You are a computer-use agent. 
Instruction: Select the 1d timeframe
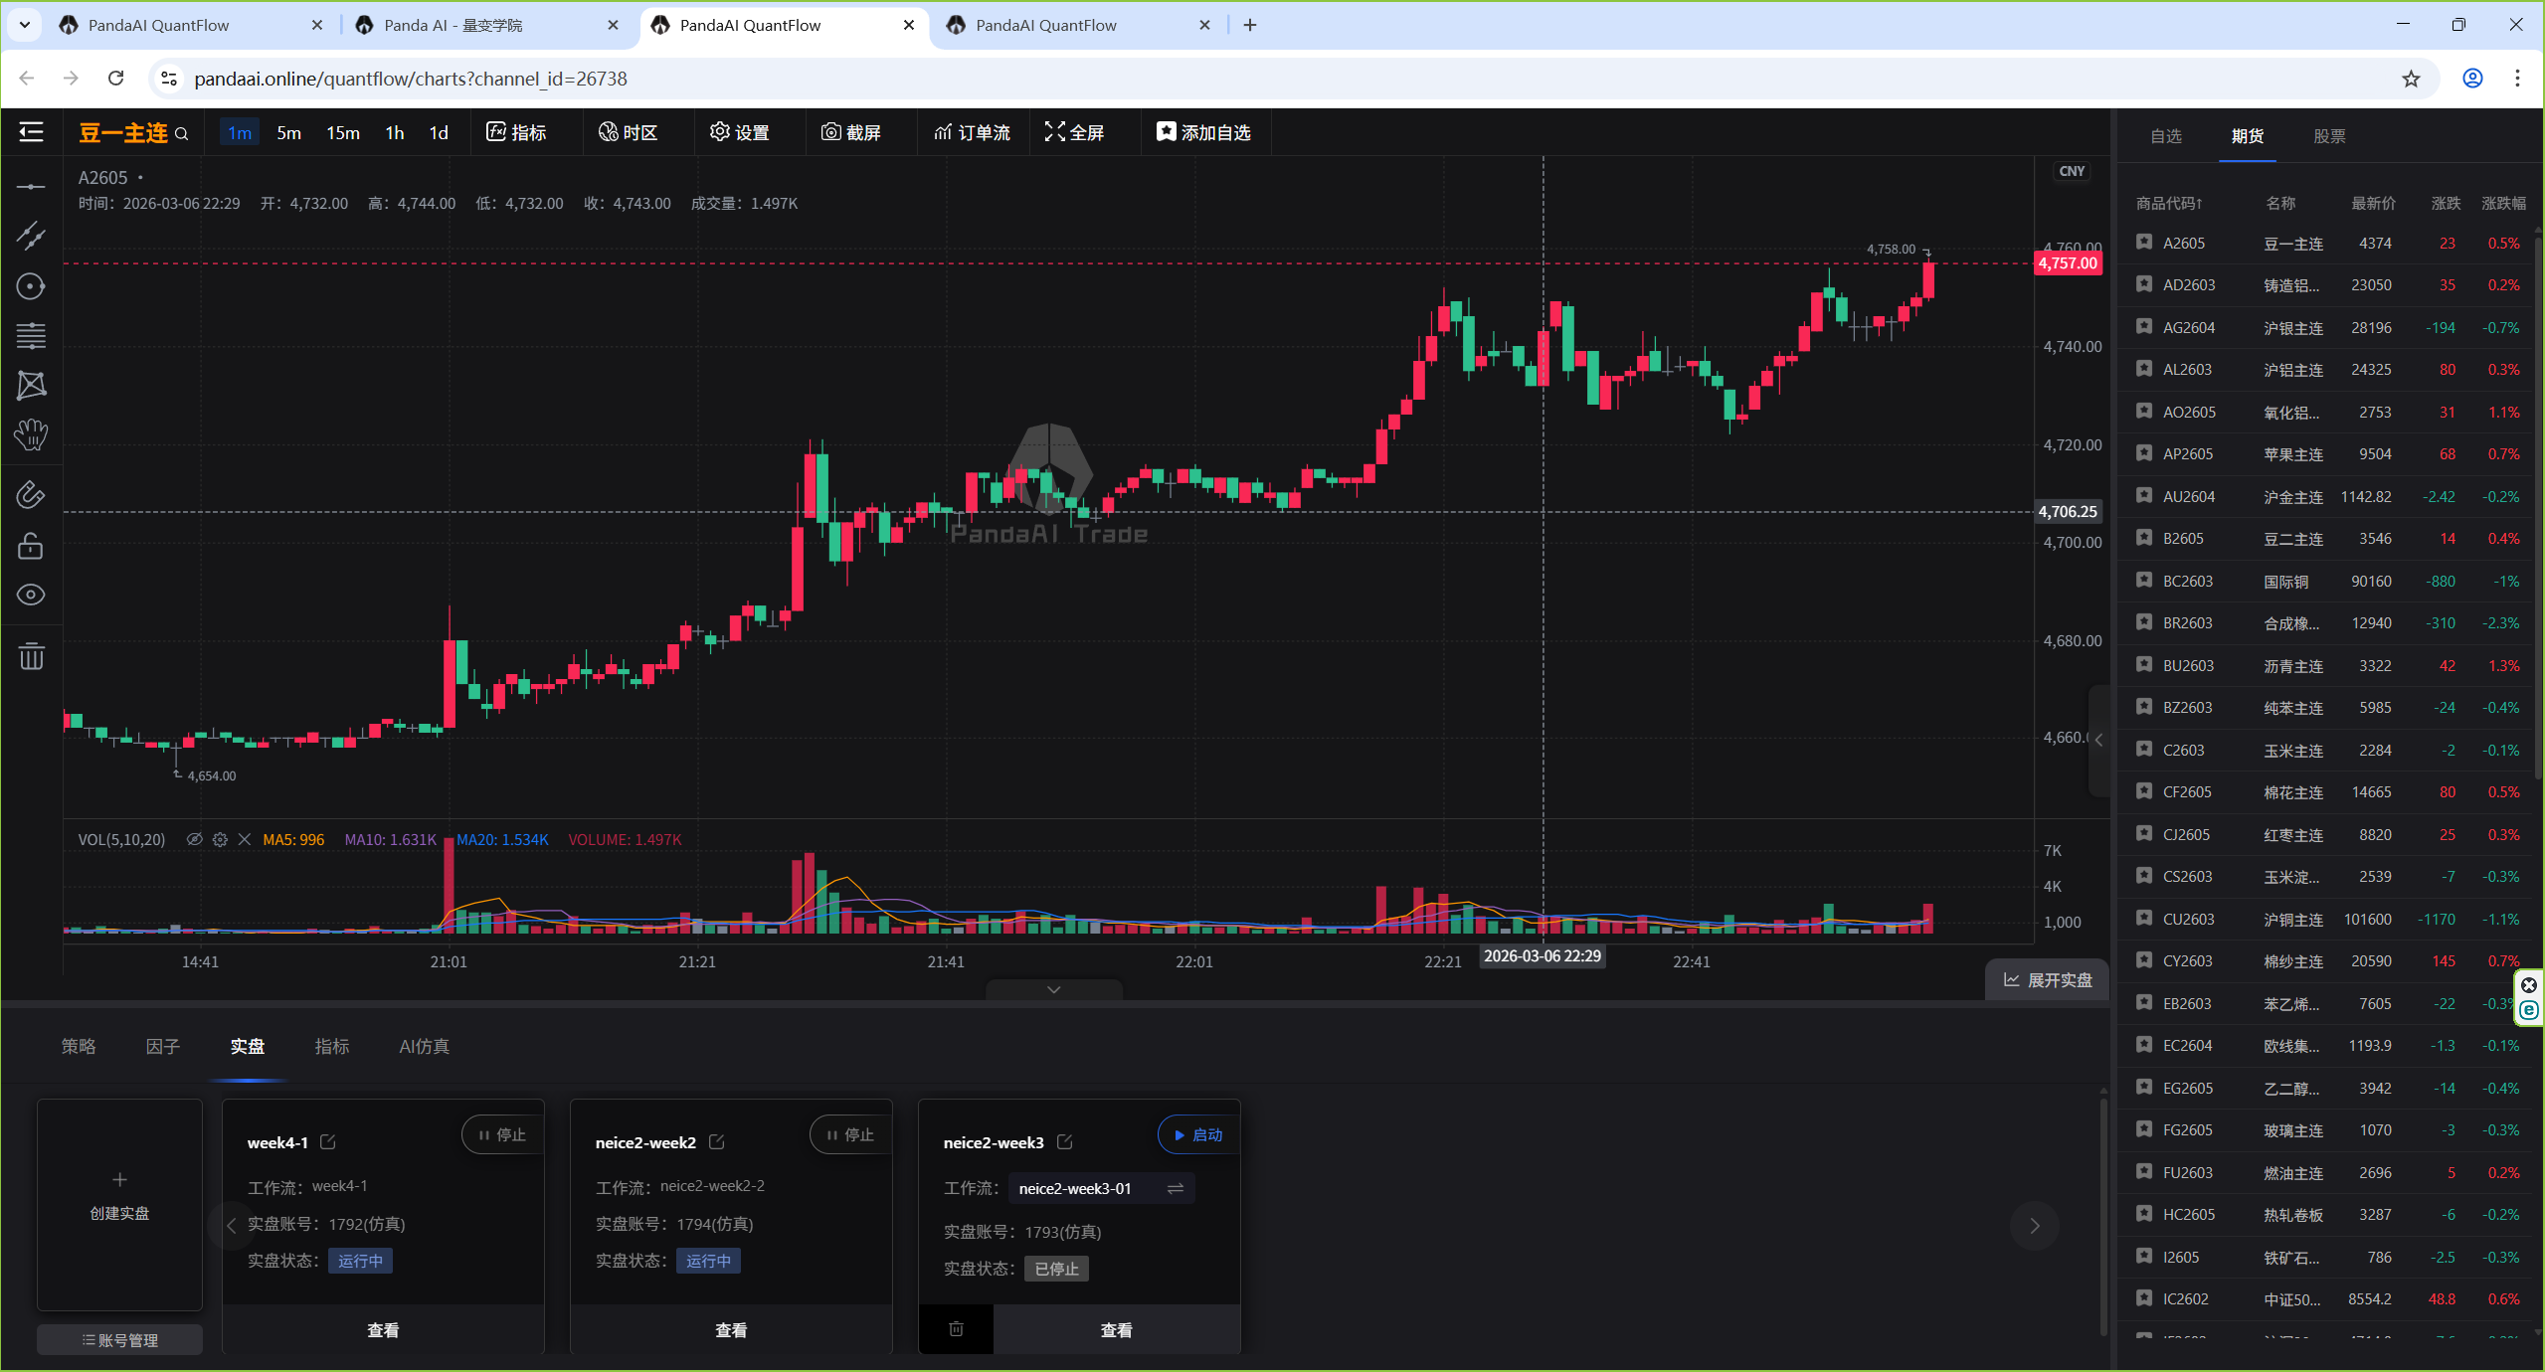point(439,133)
